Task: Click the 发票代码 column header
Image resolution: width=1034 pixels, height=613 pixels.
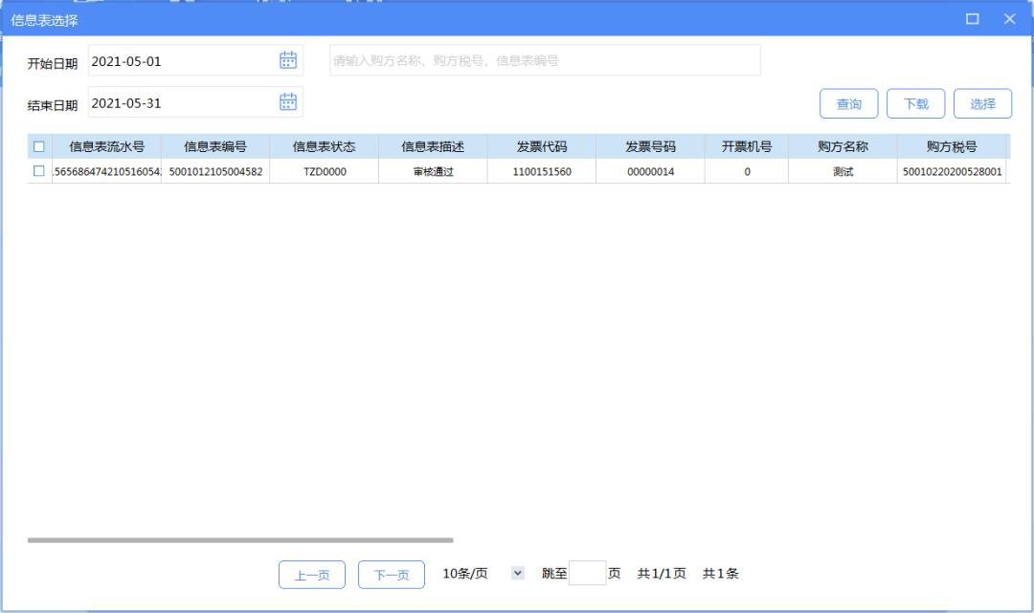Action: pos(539,144)
